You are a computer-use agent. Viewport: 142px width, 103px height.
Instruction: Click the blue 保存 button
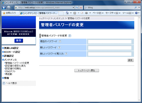[x=19, y=41]
